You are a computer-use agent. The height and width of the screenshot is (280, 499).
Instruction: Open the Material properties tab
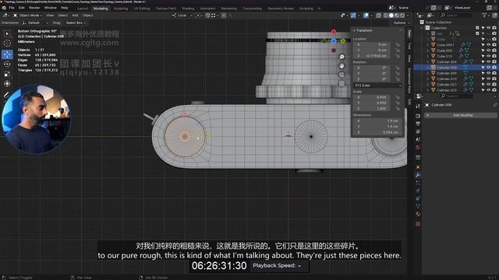coord(418,214)
